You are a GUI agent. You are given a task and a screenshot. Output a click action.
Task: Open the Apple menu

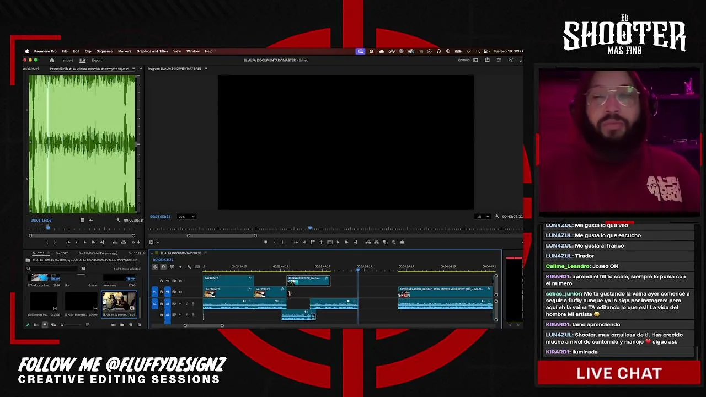27,51
